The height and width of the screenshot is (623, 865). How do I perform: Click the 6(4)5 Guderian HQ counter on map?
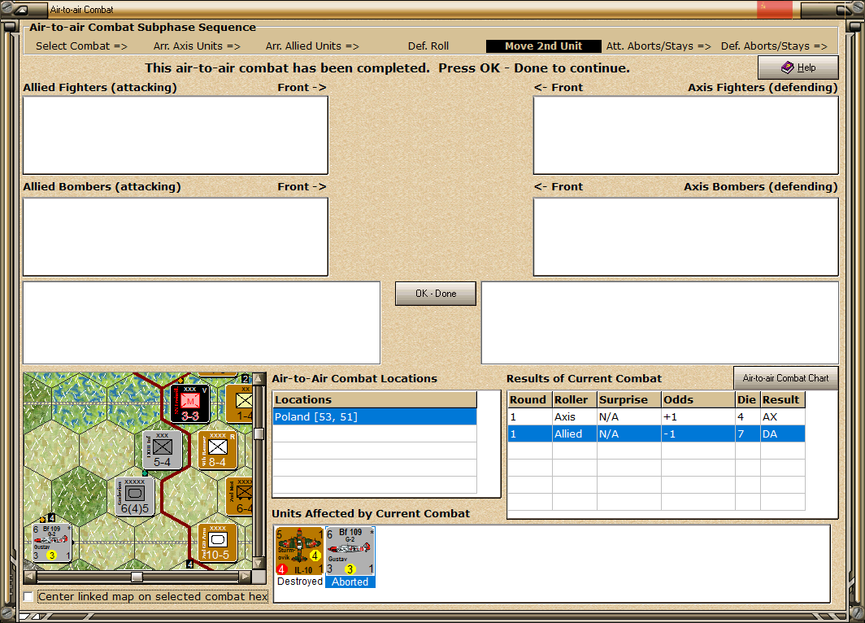[135, 497]
